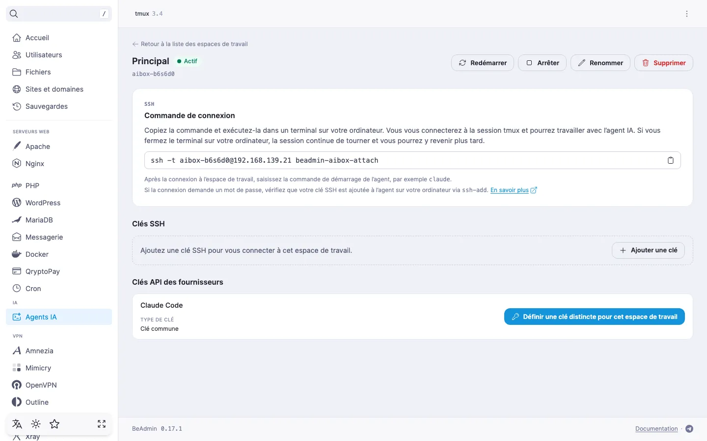Click the MariaDB seal icon
Viewport: 707px width, 441px height.
pyautogui.click(x=17, y=220)
